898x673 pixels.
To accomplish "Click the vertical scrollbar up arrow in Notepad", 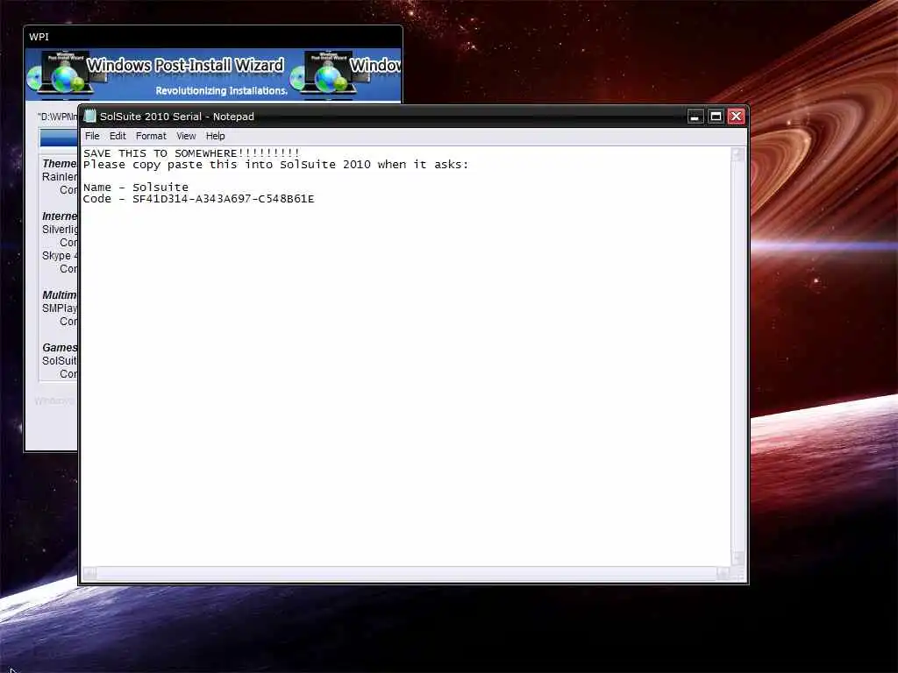I will click(x=738, y=154).
